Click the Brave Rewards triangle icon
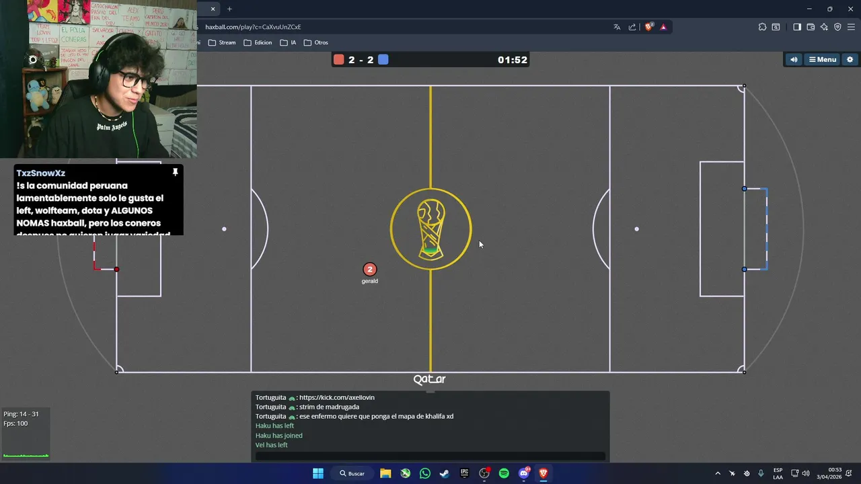Viewport: 861px width, 484px height. (663, 27)
